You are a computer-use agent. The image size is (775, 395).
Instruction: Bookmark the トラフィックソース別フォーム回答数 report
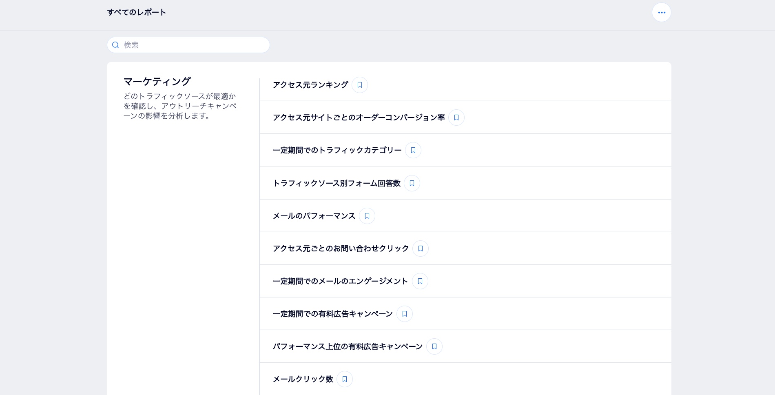click(x=412, y=183)
